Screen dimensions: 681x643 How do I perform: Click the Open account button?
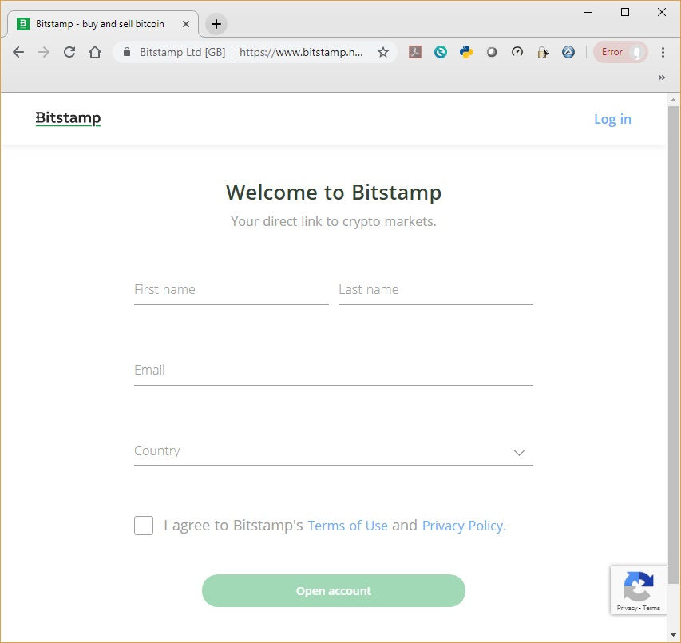tap(334, 591)
